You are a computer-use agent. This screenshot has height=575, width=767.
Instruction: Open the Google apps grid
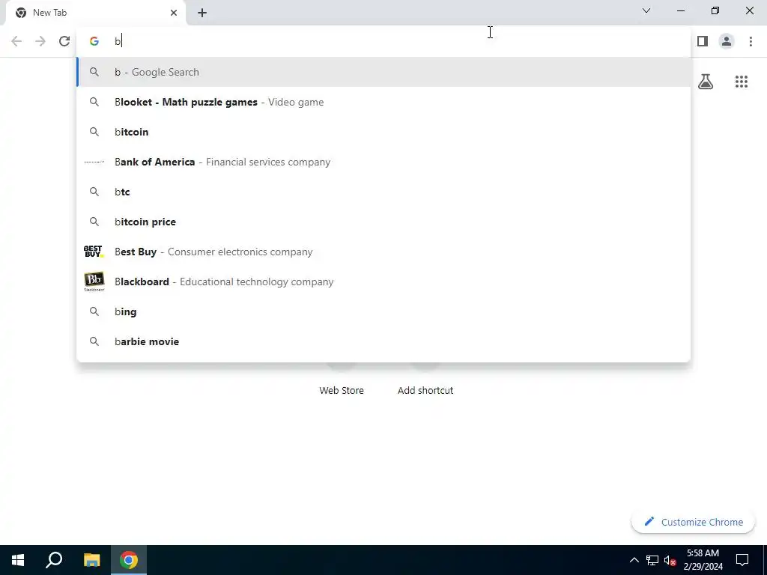click(x=741, y=81)
